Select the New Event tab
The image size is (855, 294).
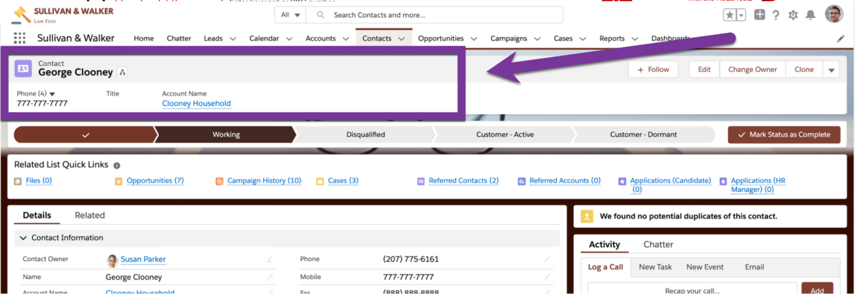click(705, 267)
